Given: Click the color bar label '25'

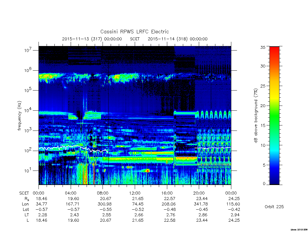Looking at the screenshot, I should click(263, 86).
